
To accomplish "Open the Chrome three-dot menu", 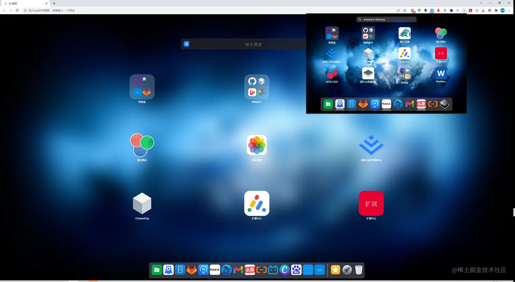I will (x=509, y=11).
